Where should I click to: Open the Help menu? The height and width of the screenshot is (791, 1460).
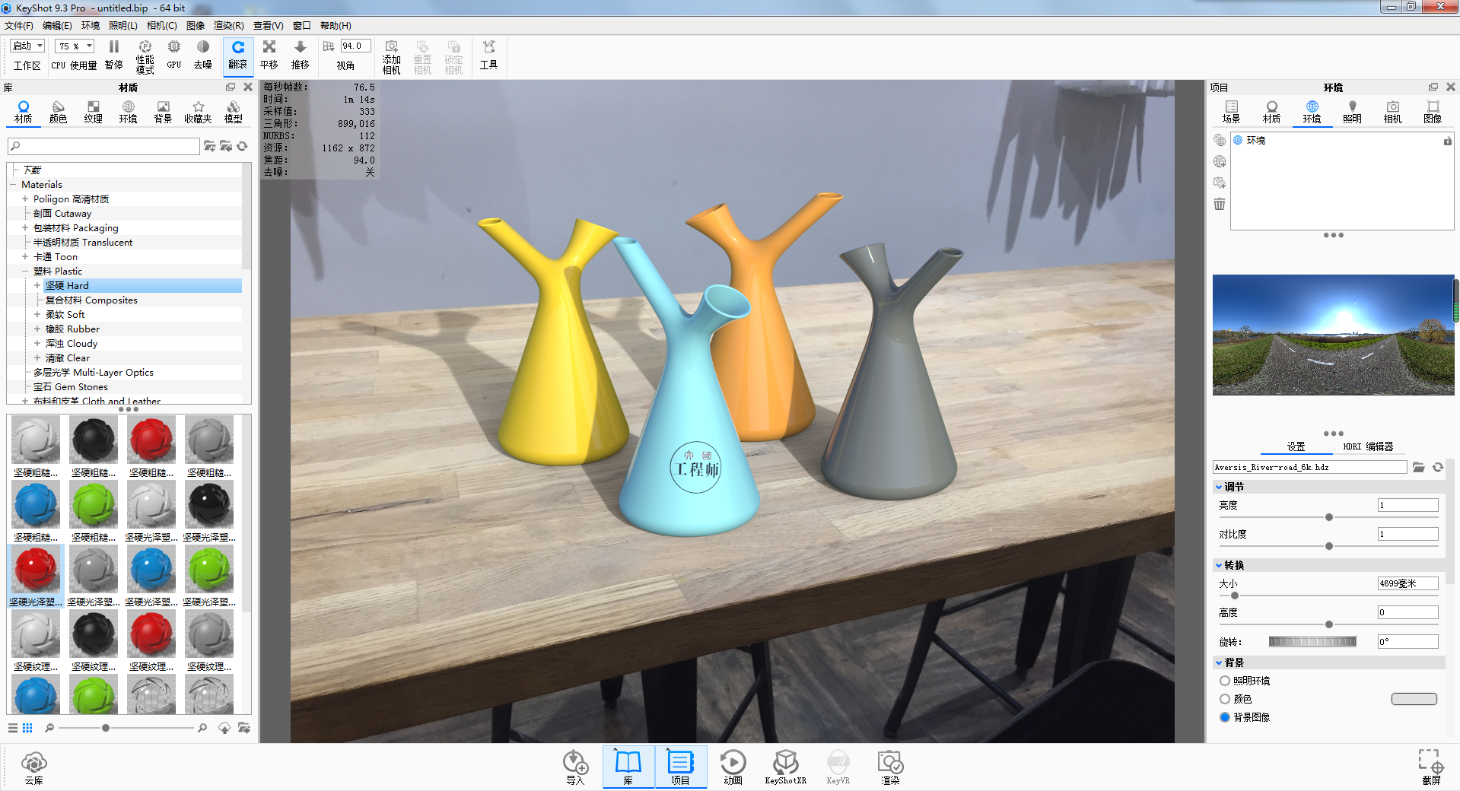[336, 25]
